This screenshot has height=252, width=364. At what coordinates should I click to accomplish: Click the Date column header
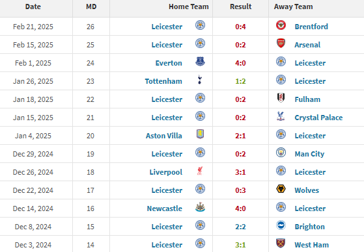[33, 6]
